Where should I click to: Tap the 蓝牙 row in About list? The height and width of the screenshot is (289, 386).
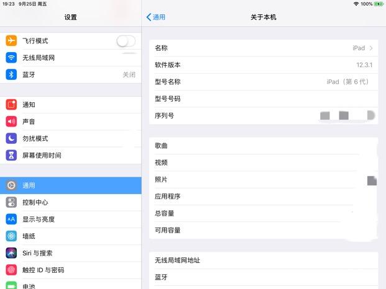click(264, 277)
